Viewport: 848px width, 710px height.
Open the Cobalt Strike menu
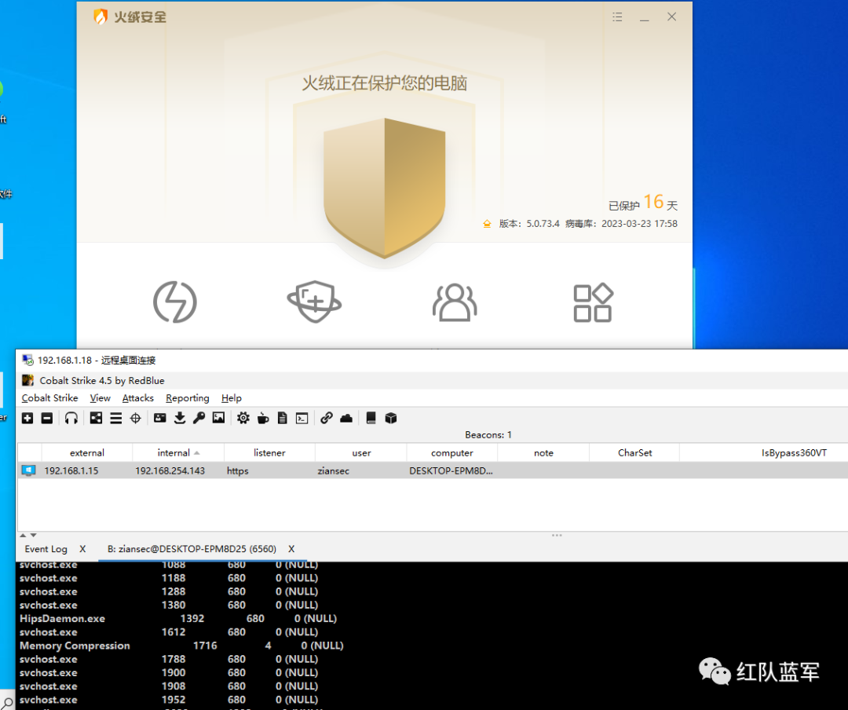coord(49,397)
